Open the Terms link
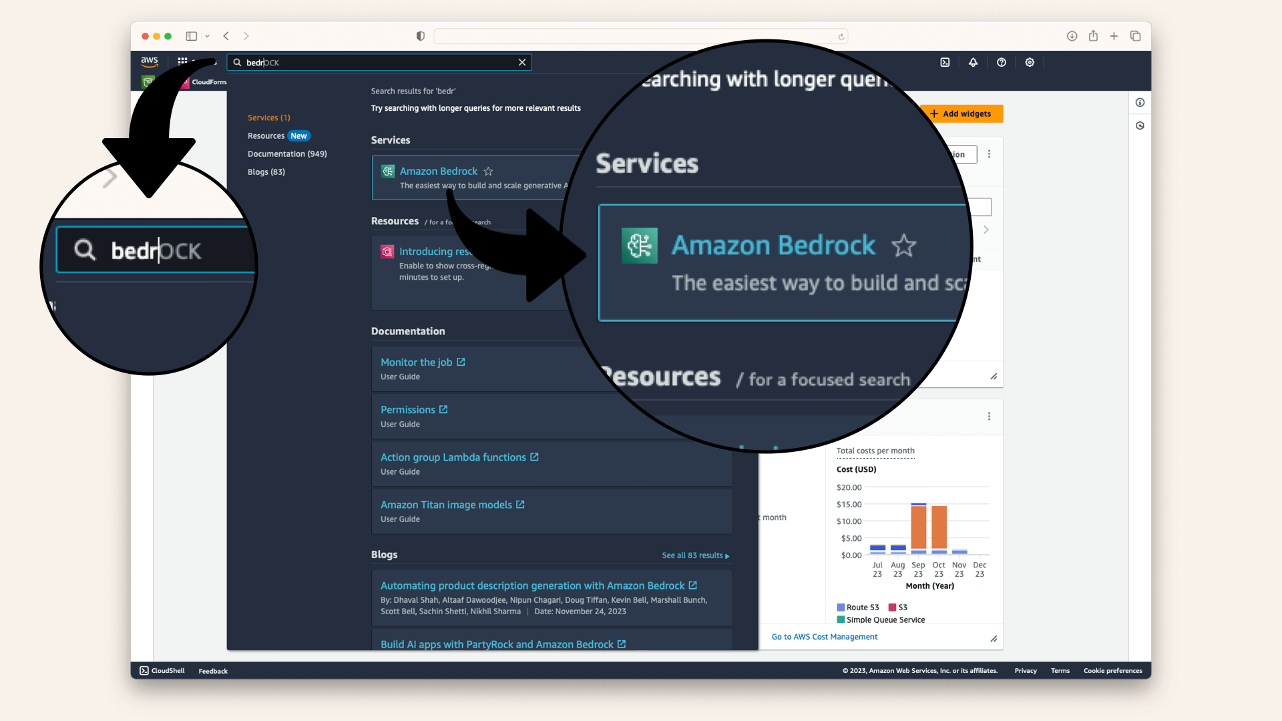The height and width of the screenshot is (721, 1282). pos(1060,671)
